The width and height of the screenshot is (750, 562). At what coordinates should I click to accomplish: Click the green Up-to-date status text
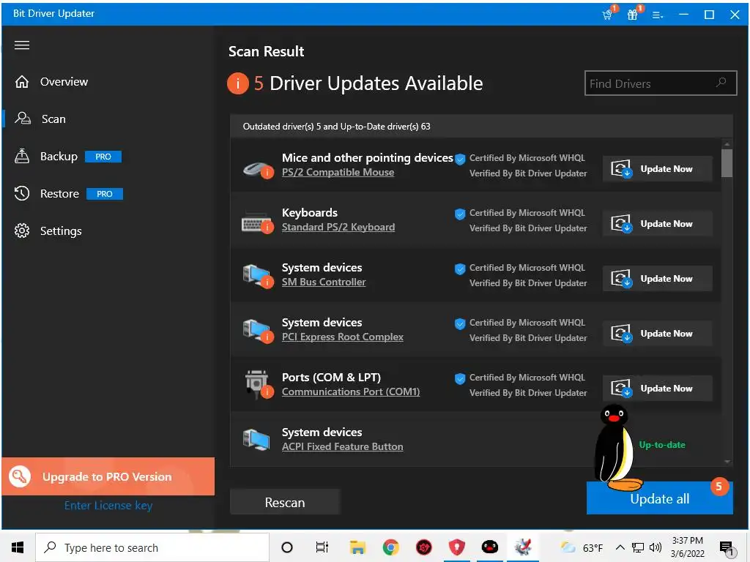662,445
